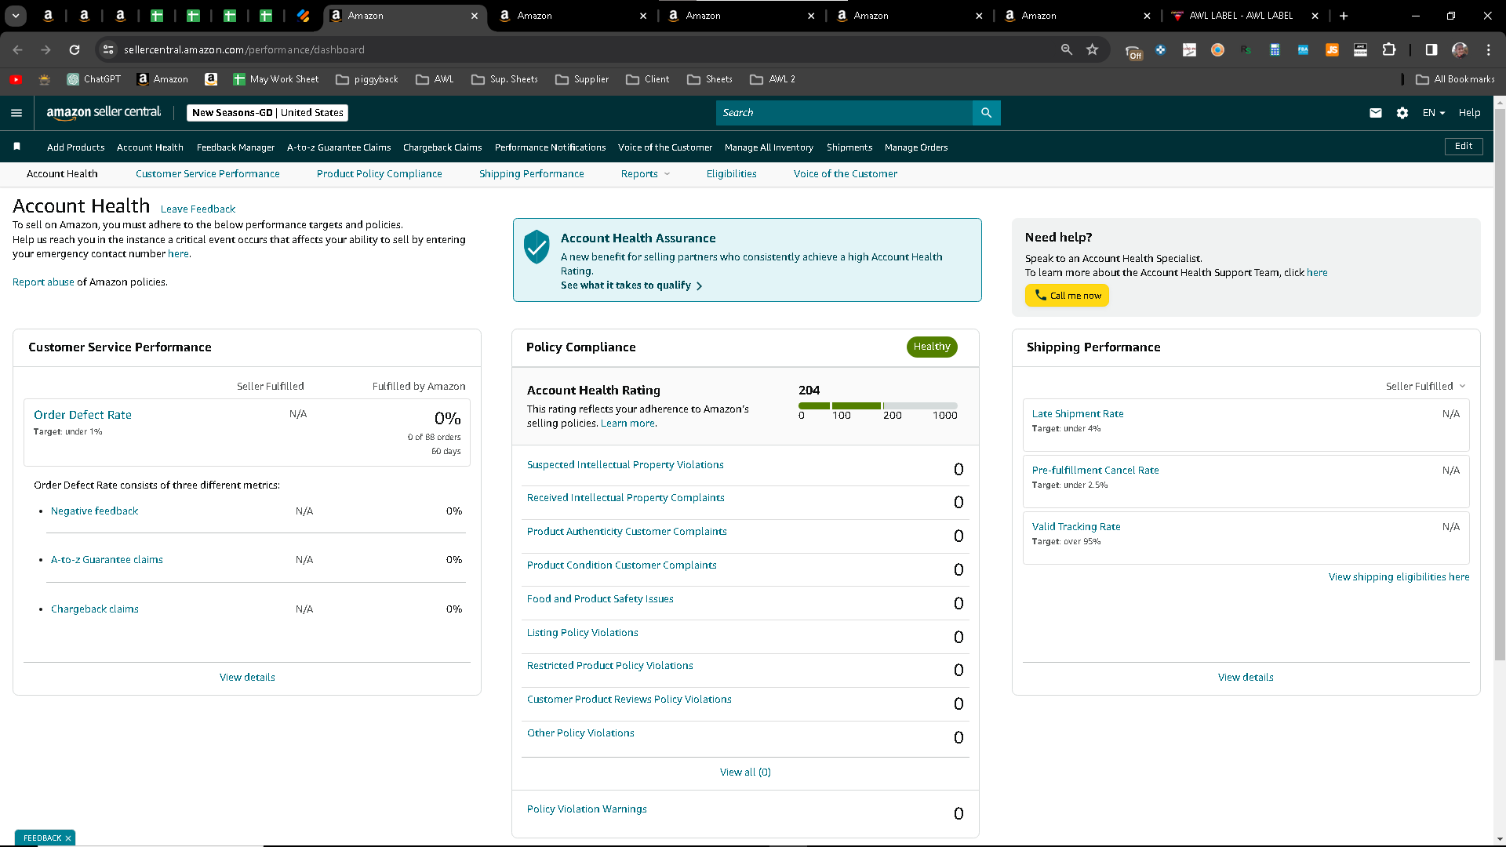Open Order Defect Rate link
The height and width of the screenshot is (847, 1506).
(x=82, y=415)
